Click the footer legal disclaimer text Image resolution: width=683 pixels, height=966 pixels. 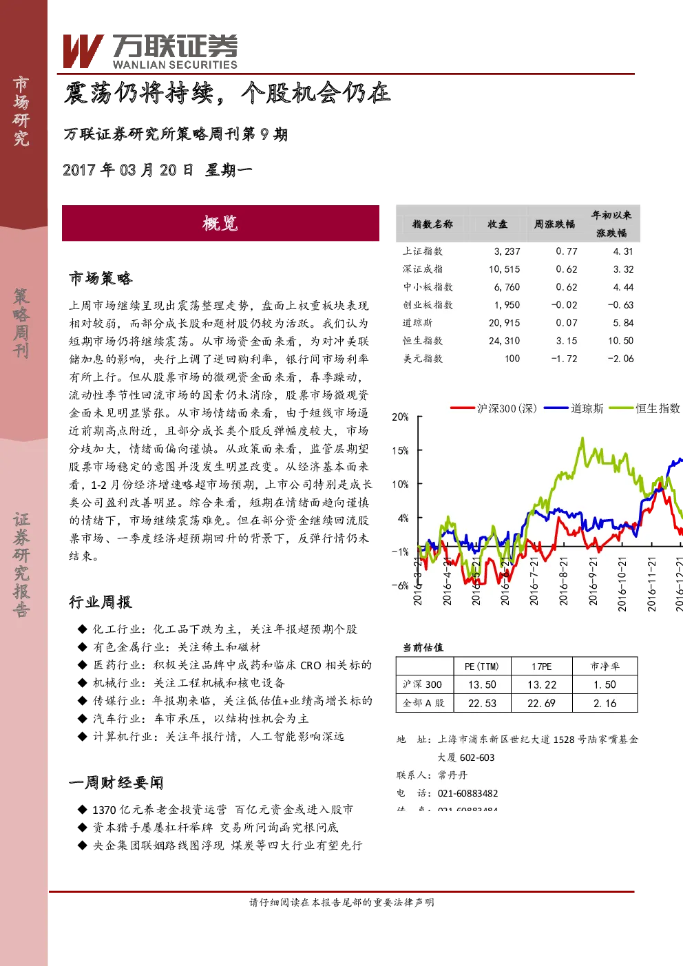click(341, 903)
